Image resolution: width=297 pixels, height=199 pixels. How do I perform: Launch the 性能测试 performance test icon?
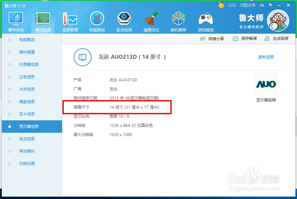97,18
